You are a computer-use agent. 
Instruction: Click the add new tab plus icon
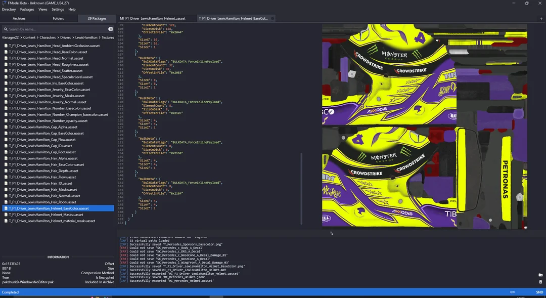pos(541,19)
